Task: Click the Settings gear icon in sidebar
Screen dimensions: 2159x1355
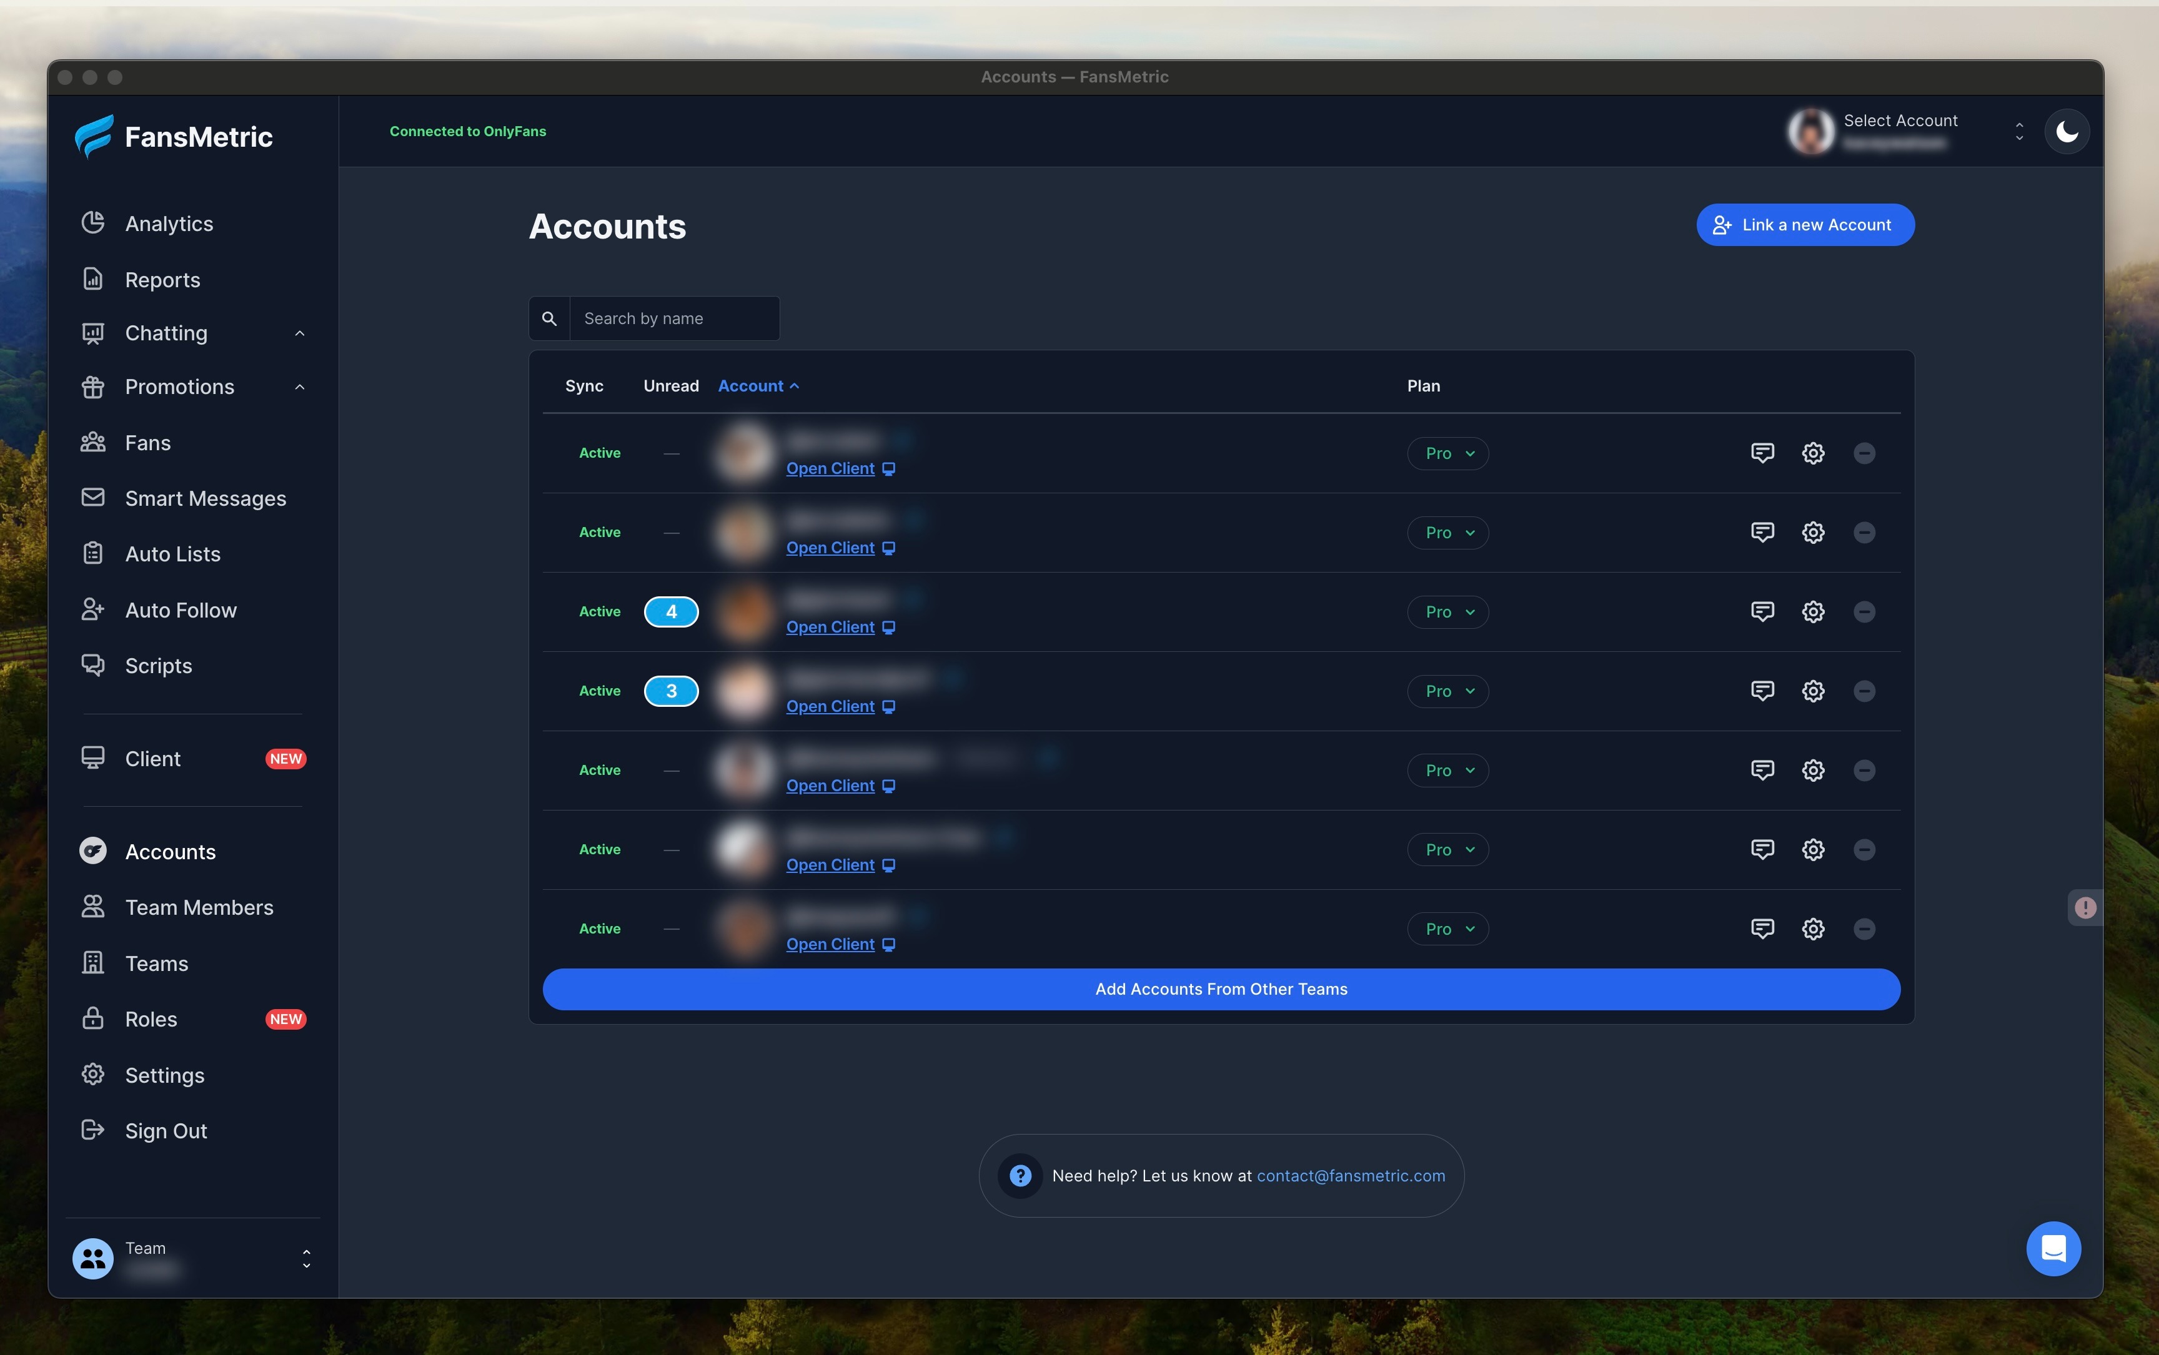Action: 93,1075
